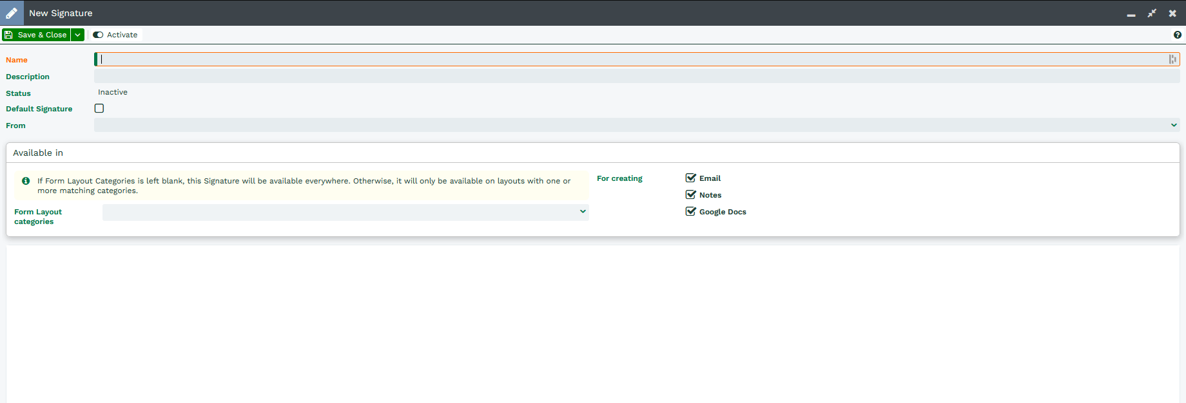Screen dimensions: 1186x403
Task: Expand the Save & Close options arrow
Action: 77,35
